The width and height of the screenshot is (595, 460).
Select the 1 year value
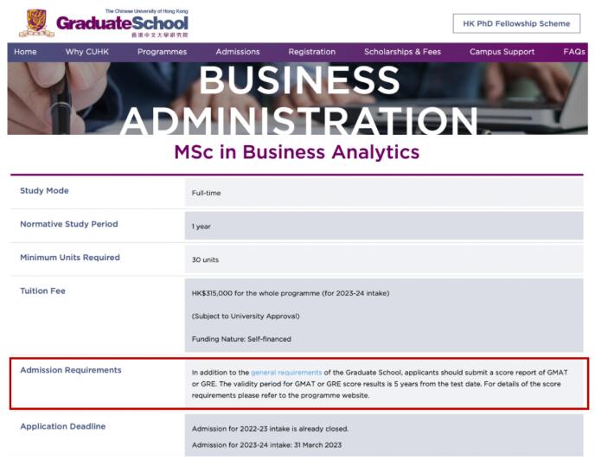click(x=202, y=227)
